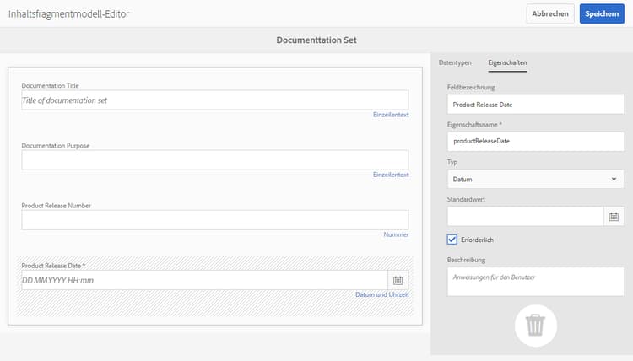Focus the Beschreibung text area
Viewport: 633px width, 361px height.
pos(535,282)
